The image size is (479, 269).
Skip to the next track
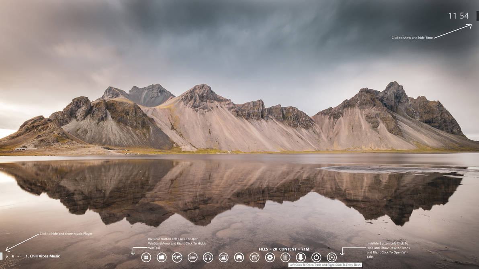[18, 256]
